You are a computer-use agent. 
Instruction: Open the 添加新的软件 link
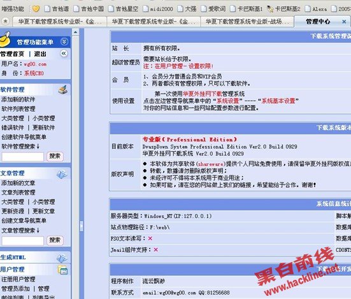18,99
